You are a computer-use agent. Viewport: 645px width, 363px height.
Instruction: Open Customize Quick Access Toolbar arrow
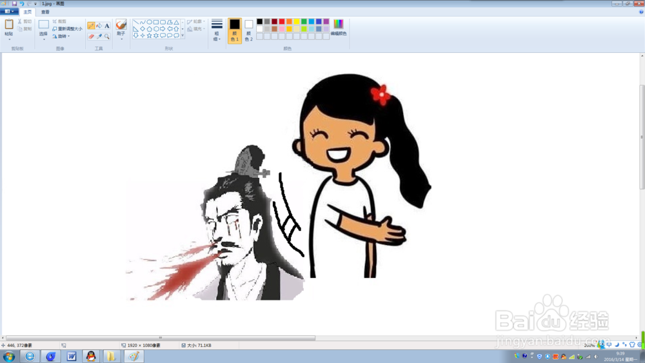point(35,4)
